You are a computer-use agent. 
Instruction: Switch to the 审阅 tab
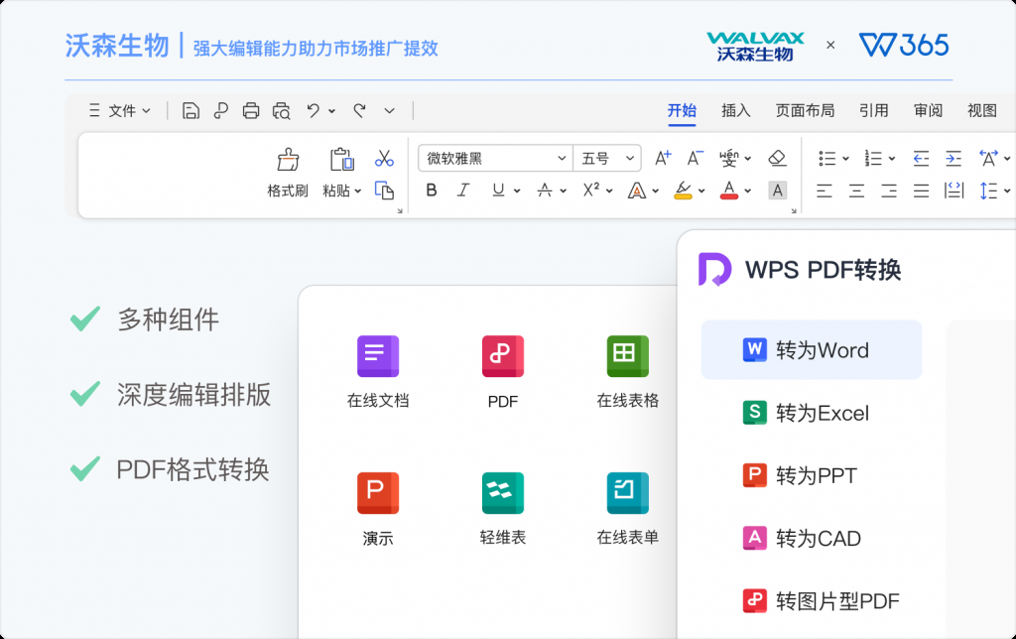tap(928, 111)
